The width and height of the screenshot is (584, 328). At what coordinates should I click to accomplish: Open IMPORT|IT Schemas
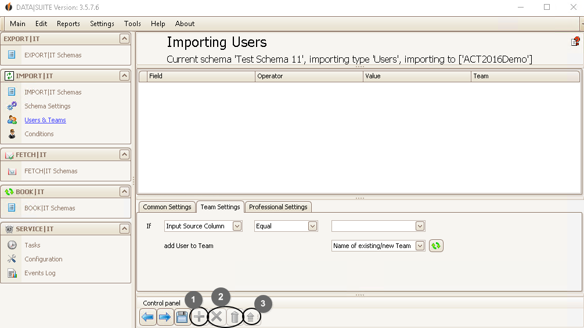click(53, 92)
